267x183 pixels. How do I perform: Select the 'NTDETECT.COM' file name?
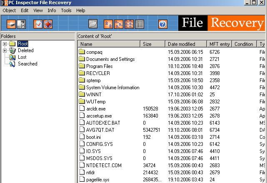point(104,165)
